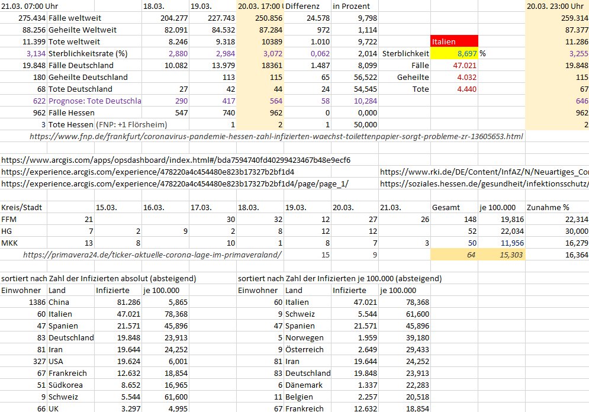This screenshot has height=412, width=589.
Task: Select UK in left country table
Action: (71, 408)
